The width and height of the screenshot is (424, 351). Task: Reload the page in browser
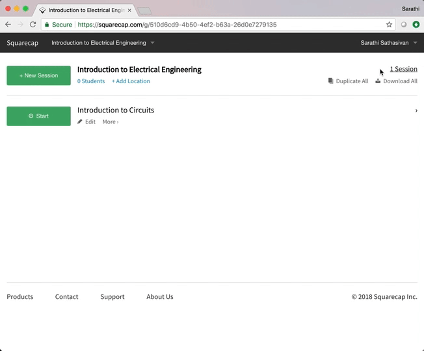pyautogui.click(x=33, y=25)
